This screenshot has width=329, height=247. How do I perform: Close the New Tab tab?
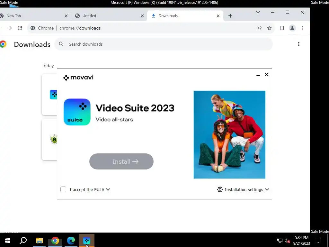(x=66, y=16)
